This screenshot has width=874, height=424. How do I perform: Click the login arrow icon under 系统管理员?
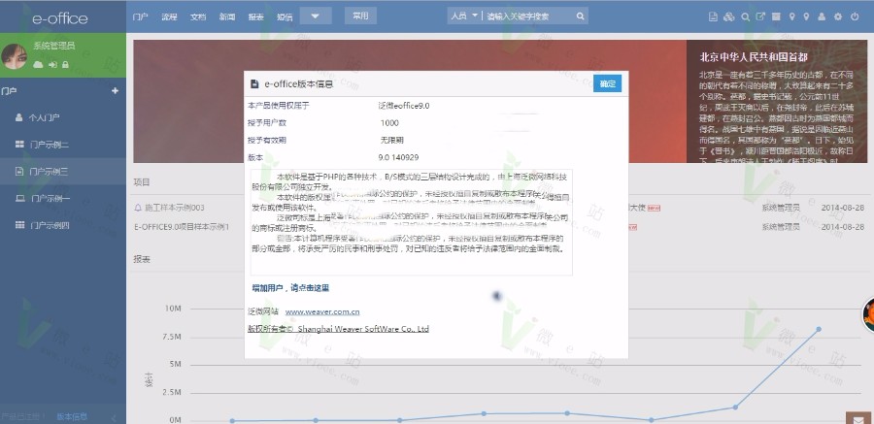(x=52, y=65)
